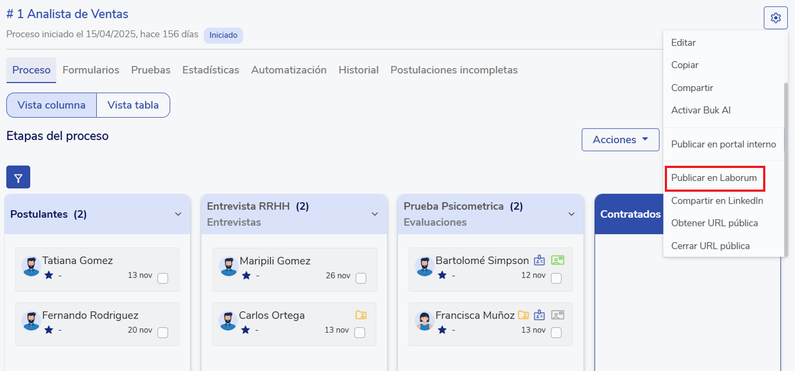Click the yellow folder icon on Carlos Ortega
795x371 pixels.
pos(361,315)
